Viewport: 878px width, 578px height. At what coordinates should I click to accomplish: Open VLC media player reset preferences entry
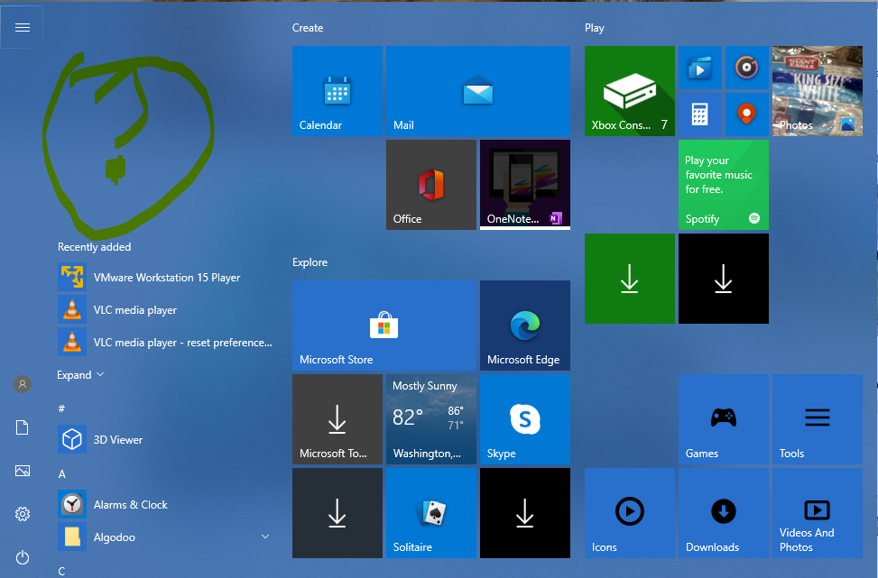(166, 342)
